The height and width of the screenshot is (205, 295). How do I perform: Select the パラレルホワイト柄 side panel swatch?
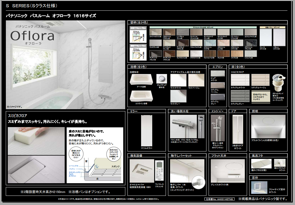(279, 37)
